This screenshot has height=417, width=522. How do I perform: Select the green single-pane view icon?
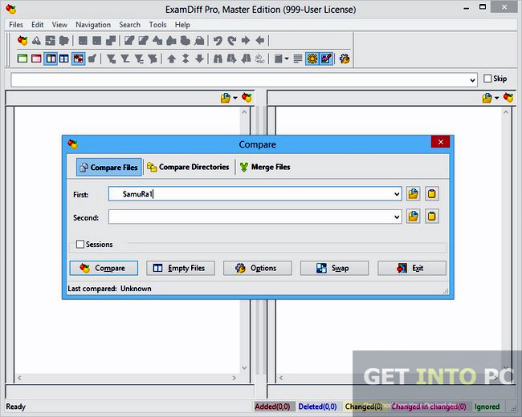tap(22, 59)
